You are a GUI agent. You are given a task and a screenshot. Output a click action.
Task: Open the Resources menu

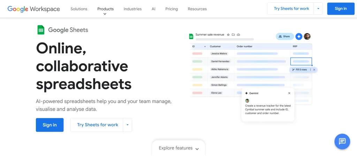click(197, 9)
